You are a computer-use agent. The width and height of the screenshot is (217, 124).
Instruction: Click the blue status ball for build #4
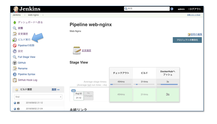pyautogui.click(x=15, y=103)
